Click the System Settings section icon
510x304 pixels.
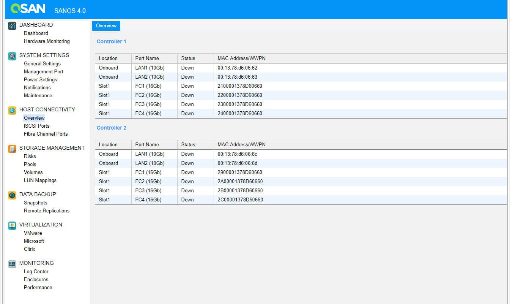[12, 56]
